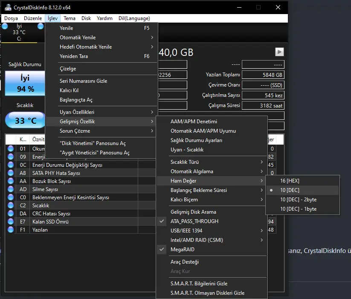Click the blue status orb of row 09

click(11, 157)
